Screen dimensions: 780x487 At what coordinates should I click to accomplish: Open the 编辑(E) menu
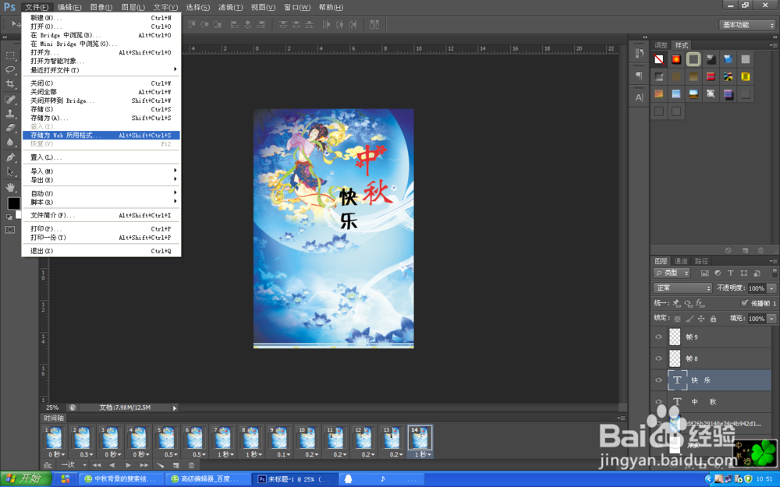[69, 7]
